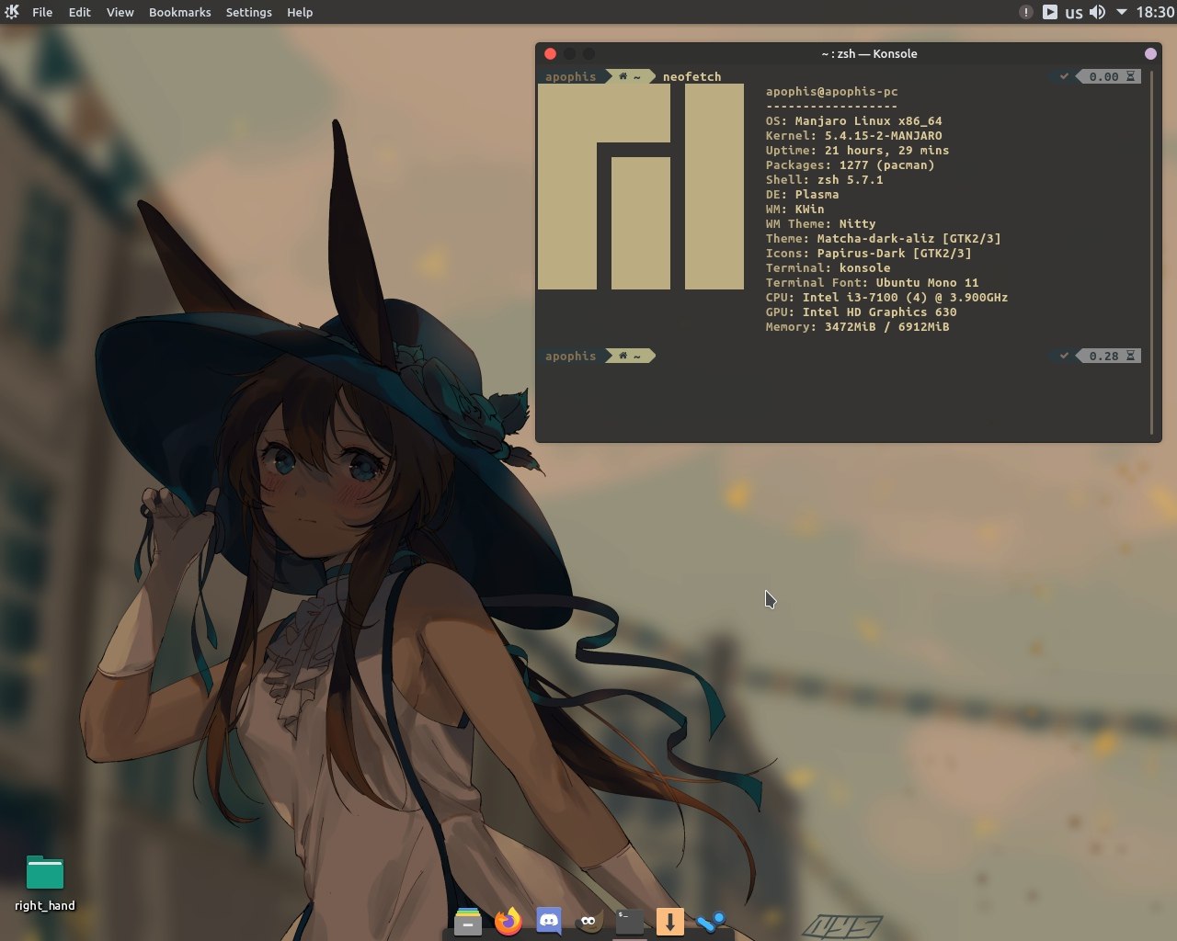Click the 'WM: KWin' line
Viewport: 1177px width, 941px height.
point(795,210)
